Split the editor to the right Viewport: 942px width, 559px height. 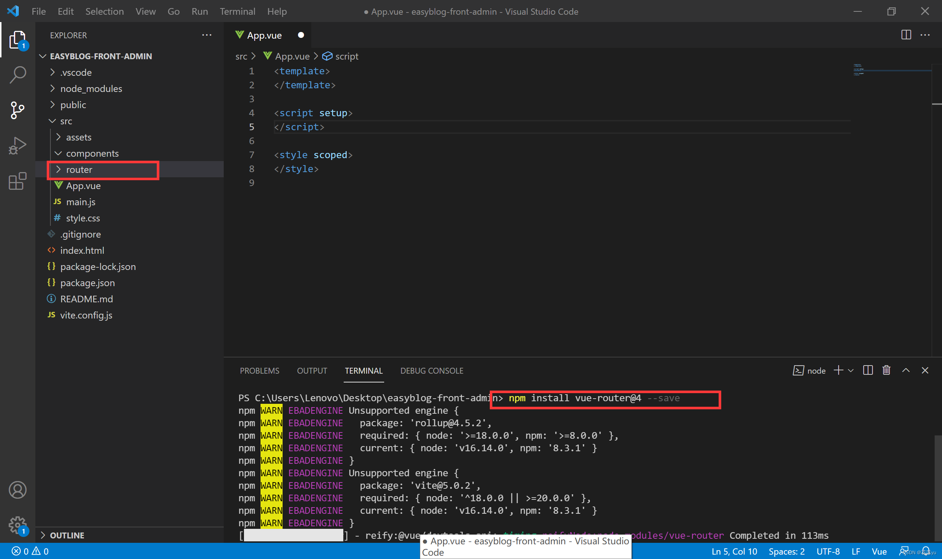[906, 35]
